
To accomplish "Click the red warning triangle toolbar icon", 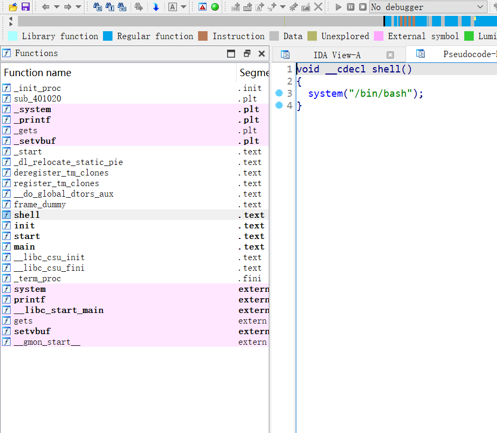I will (202, 7).
